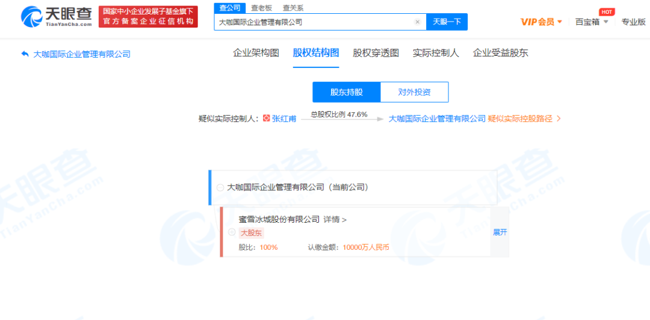The width and height of the screenshot is (650, 320).
Task: Switch to the 实际控制人 tab
Action: pyautogui.click(x=436, y=53)
